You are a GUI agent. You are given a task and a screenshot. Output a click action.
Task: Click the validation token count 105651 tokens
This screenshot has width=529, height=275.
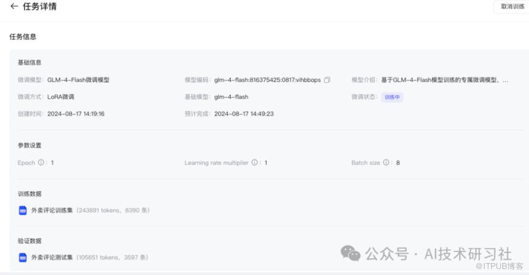[x=98, y=258]
